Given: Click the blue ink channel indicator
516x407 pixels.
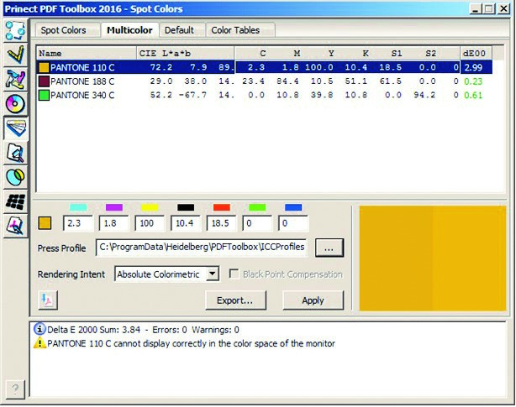Looking at the screenshot, I should coord(293,207).
